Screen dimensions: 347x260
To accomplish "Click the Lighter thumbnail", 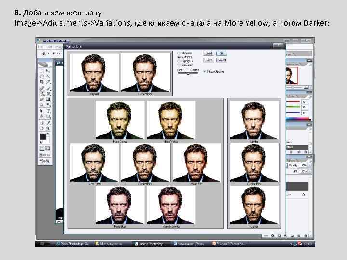I will click(254, 120).
